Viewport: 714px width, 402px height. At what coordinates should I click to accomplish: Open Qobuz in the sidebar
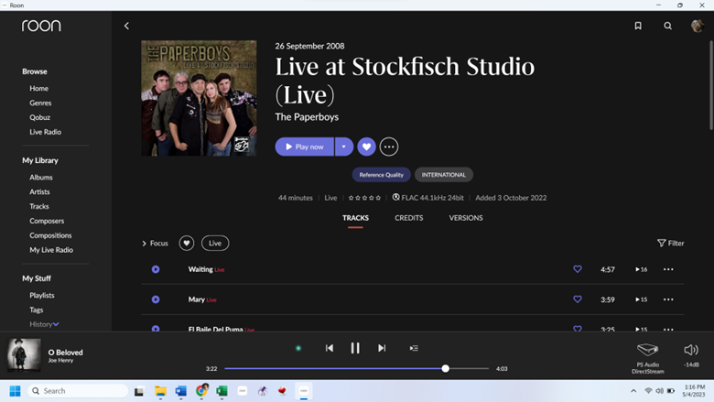pyautogui.click(x=39, y=117)
